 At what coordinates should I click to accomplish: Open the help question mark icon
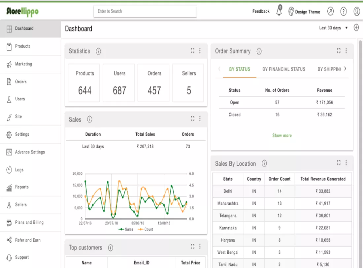point(343,11)
